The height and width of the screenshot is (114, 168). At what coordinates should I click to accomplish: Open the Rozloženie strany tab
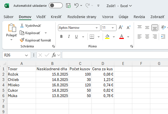tap(82, 17)
